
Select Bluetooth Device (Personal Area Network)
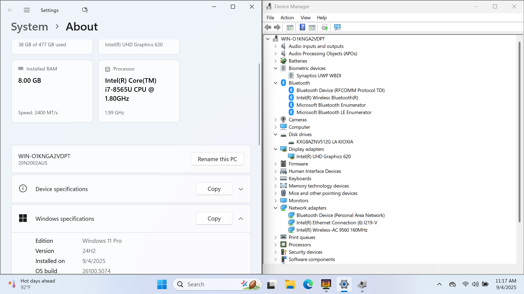point(340,215)
